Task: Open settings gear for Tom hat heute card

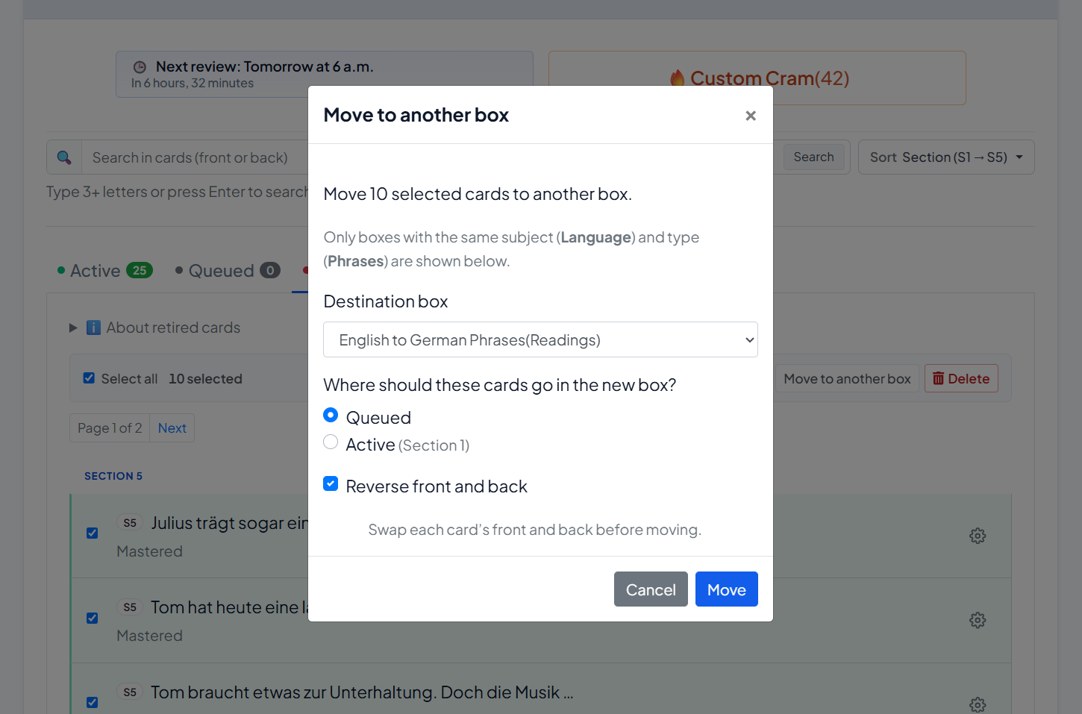Action: coord(978,620)
